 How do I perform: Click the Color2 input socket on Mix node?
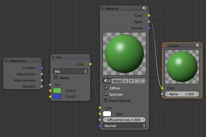(50, 97)
